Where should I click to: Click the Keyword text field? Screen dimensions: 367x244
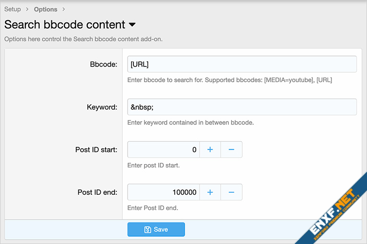coord(242,107)
